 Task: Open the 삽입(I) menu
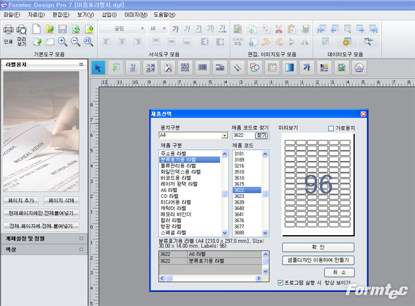point(109,15)
